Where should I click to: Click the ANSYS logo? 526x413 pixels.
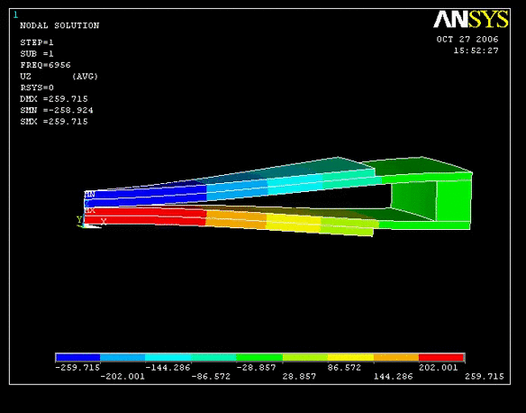(x=471, y=20)
